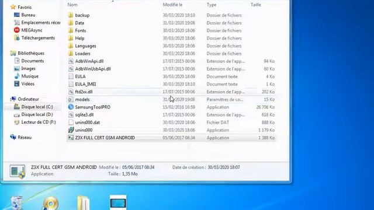The height and width of the screenshot is (210, 374).
Task: Select the Help folder icon
Action: (71, 38)
